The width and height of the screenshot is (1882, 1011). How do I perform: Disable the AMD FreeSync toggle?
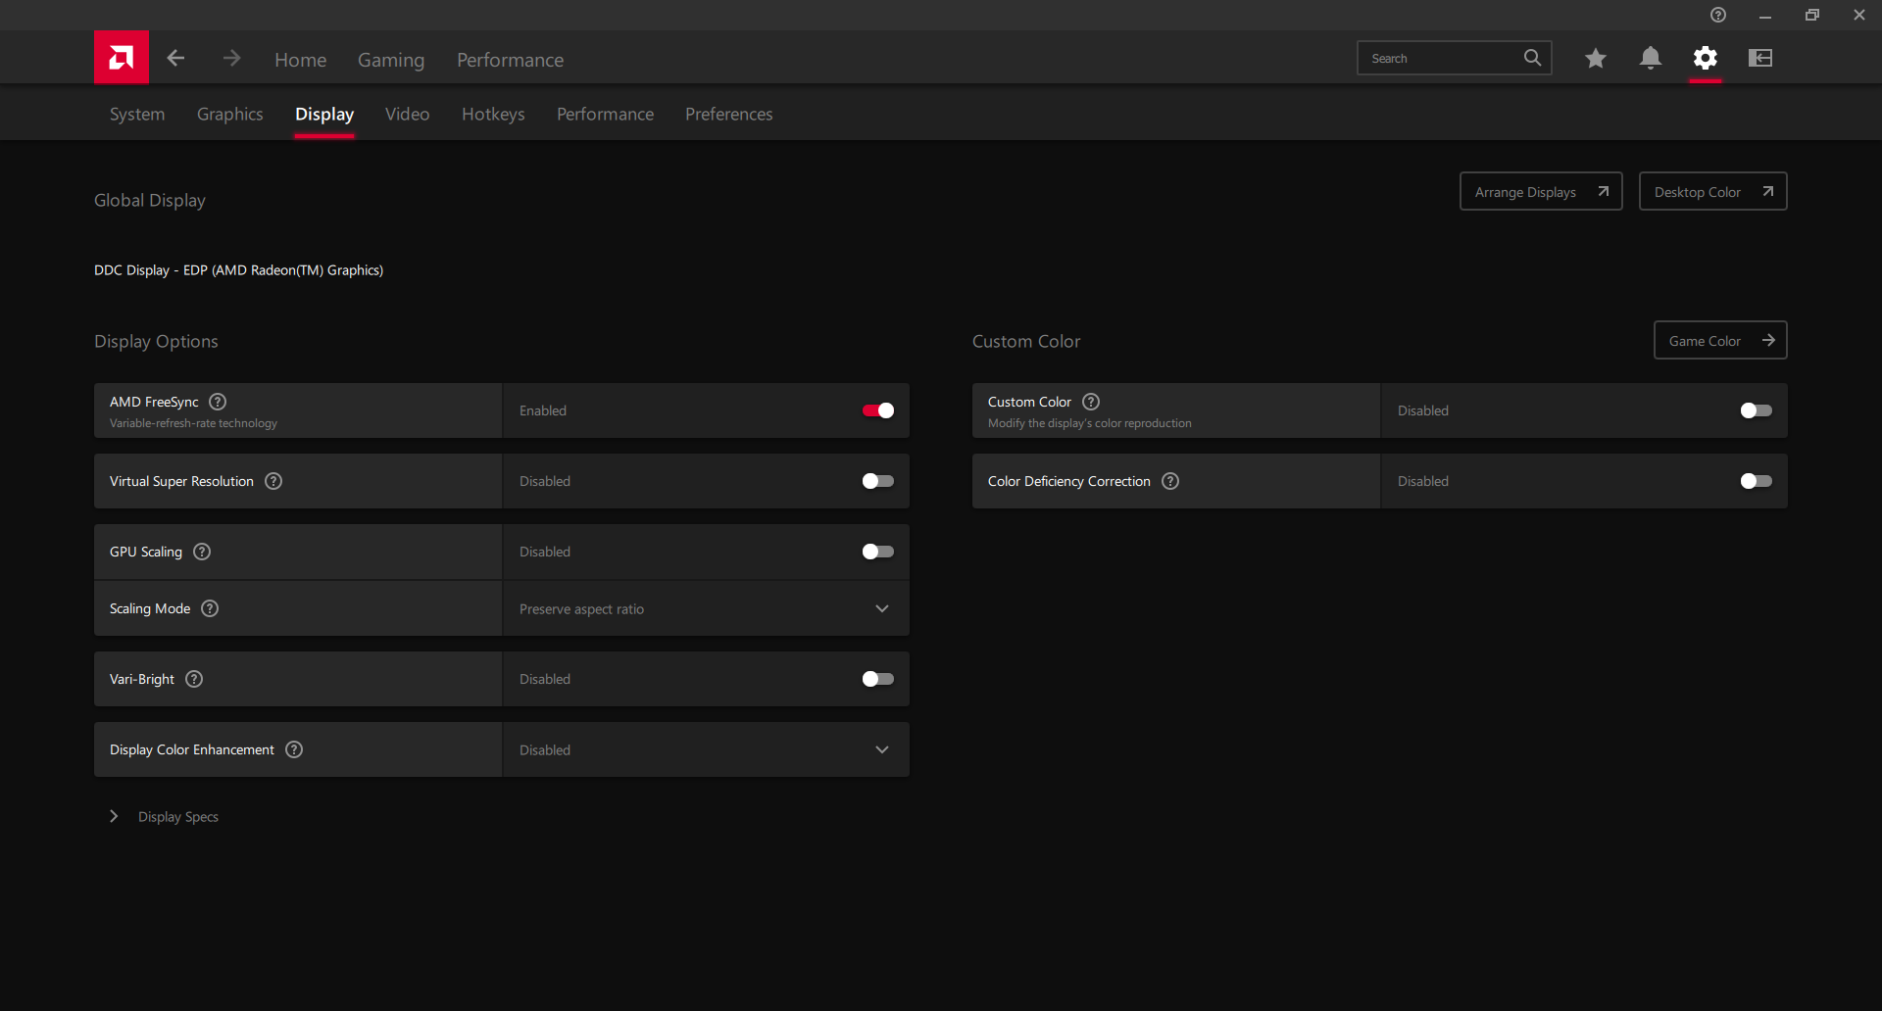tap(878, 410)
